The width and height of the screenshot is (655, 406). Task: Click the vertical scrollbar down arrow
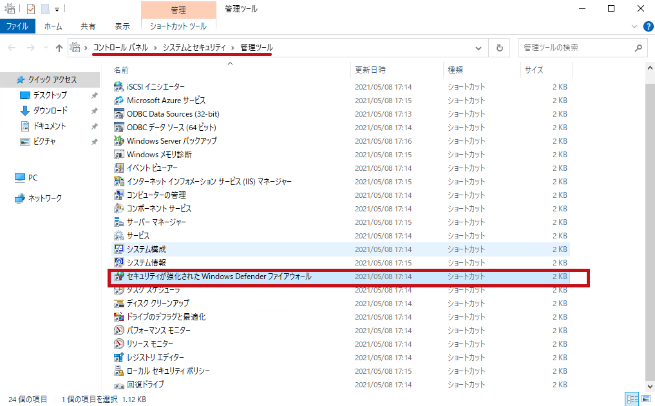[650, 387]
